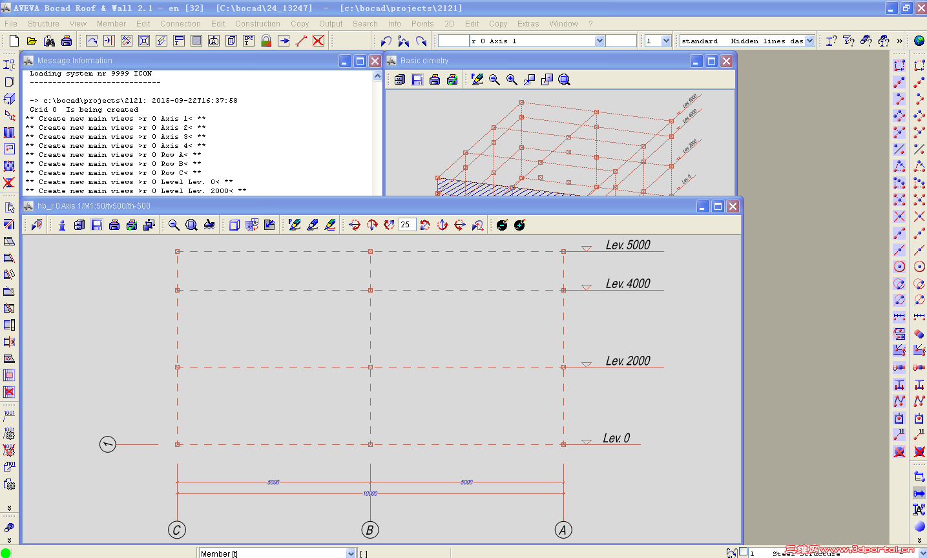The height and width of the screenshot is (558, 927).
Task: Click the green status light indicator
Action: (6, 553)
